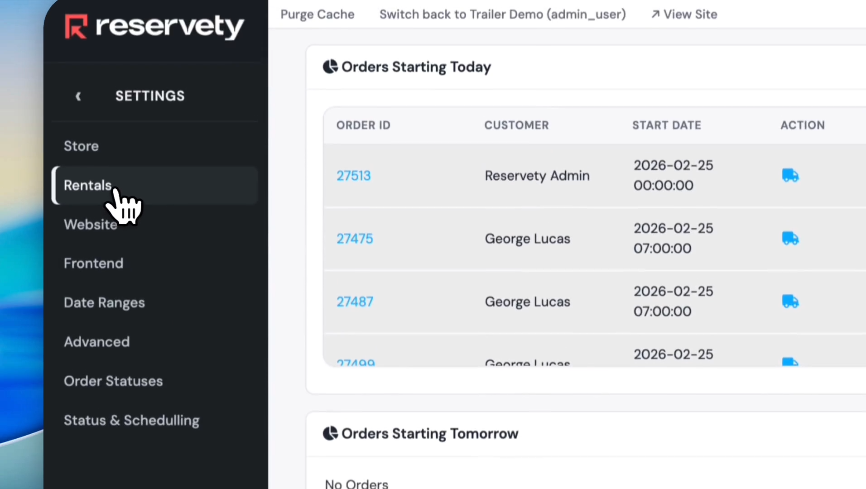The width and height of the screenshot is (866, 489).
Task: Click delivery truck icon for order 27487
Action: [x=790, y=301]
